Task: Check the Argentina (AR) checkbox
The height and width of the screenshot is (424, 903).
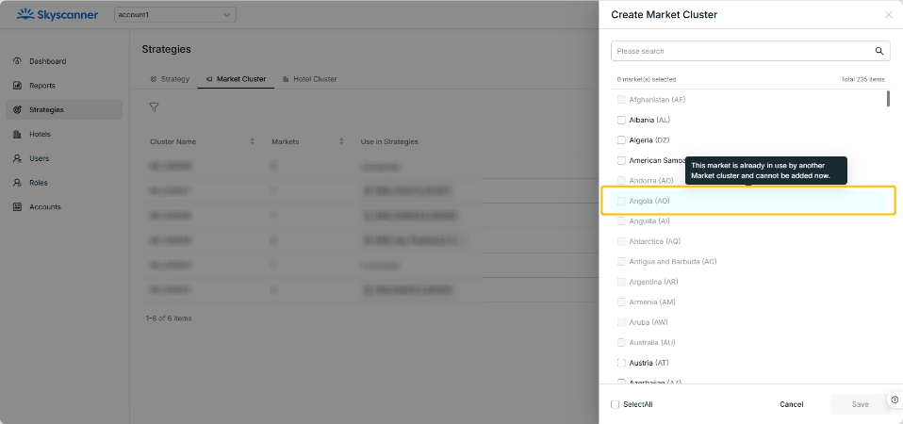Action: (x=621, y=282)
